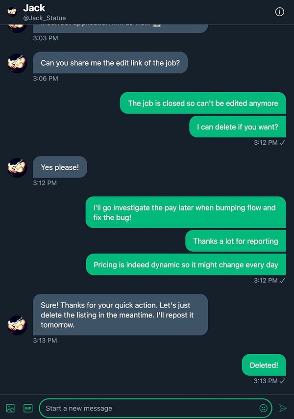Screen dimensions: 294x419
Task: Select the "Deleted!" message bubble
Action: click(x=264, y=365)
